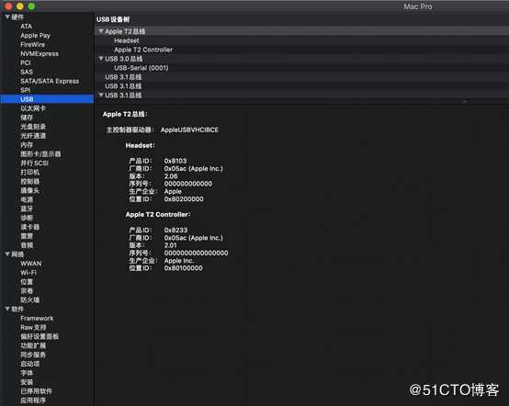
Task: Select 控制器 in the sidebar
Action: 30,181
